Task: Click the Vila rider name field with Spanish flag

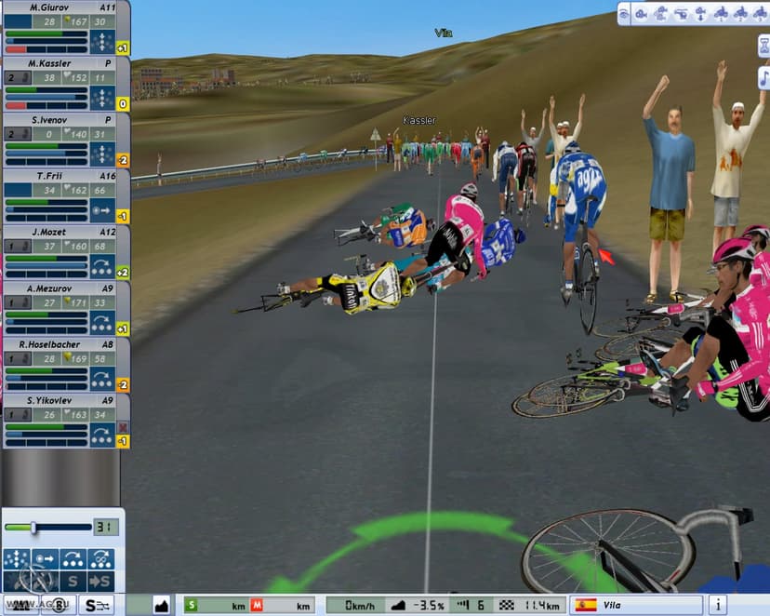Action: (636, 605)
